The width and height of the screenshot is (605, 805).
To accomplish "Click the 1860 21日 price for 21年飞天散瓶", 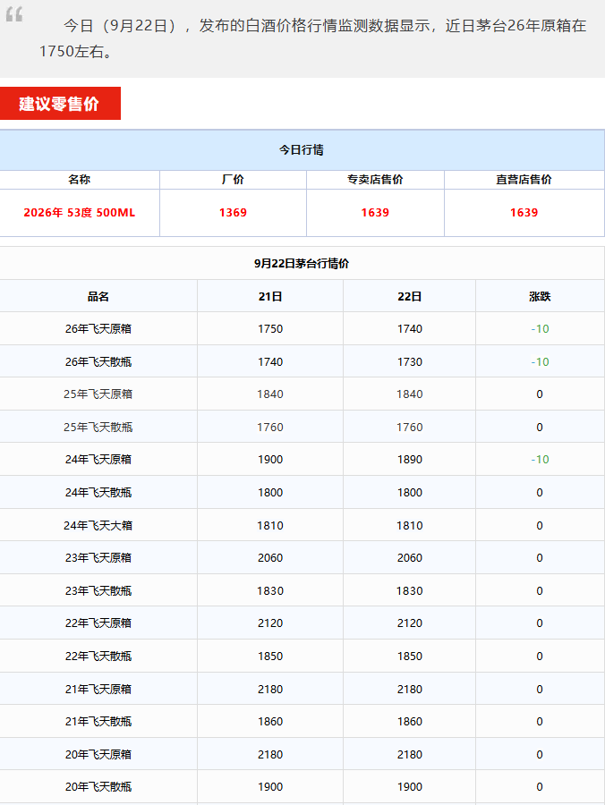I will tap(270, 721).
